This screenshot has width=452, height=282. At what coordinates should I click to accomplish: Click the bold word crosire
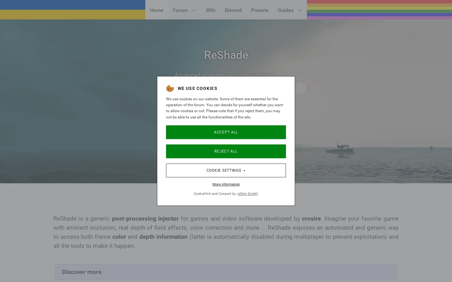click(311, 218)
